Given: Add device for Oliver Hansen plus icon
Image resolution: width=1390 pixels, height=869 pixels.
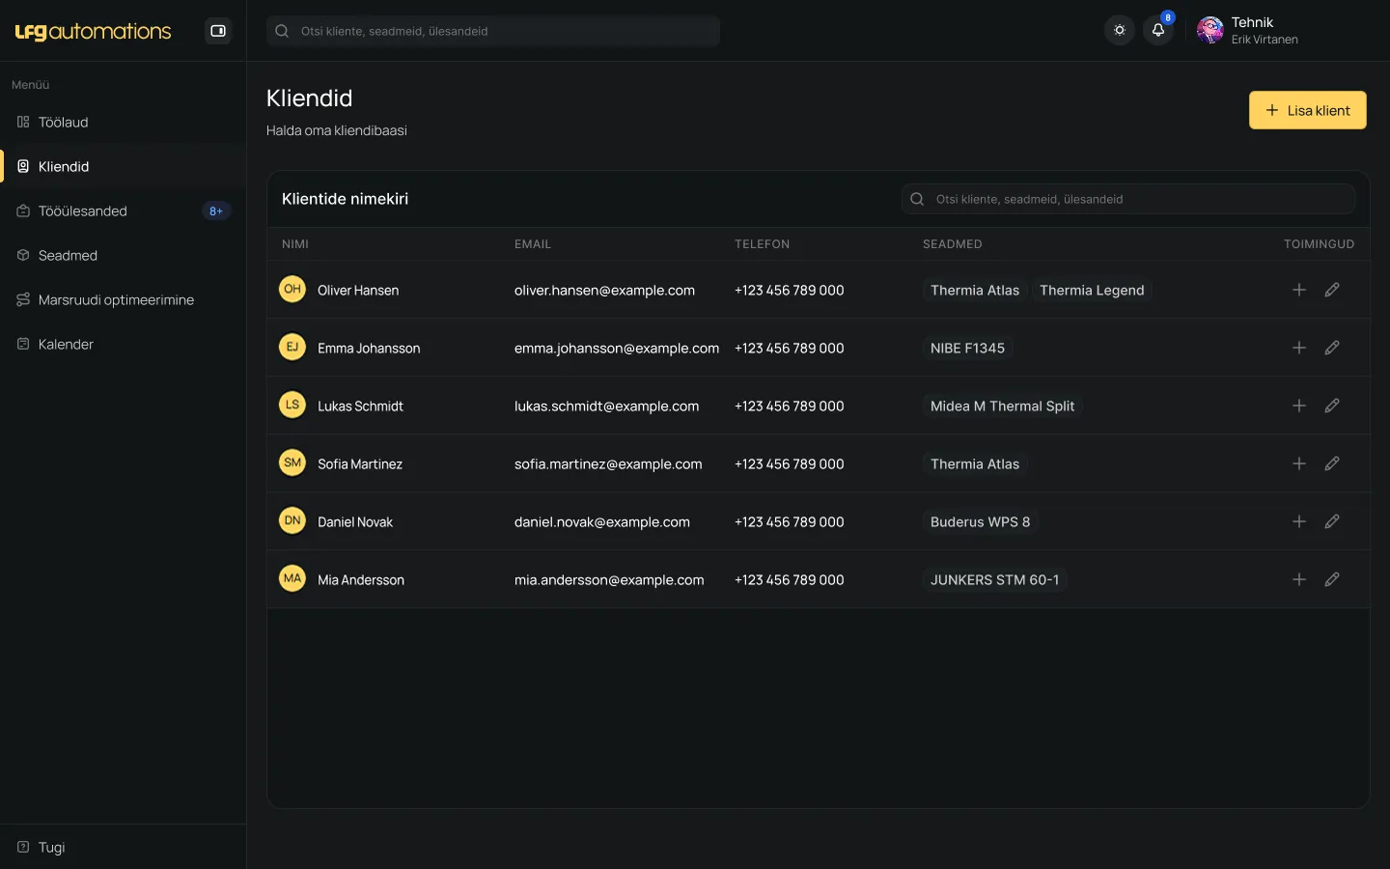Looking at the screenshot, I should click(x=1299, y=290).
